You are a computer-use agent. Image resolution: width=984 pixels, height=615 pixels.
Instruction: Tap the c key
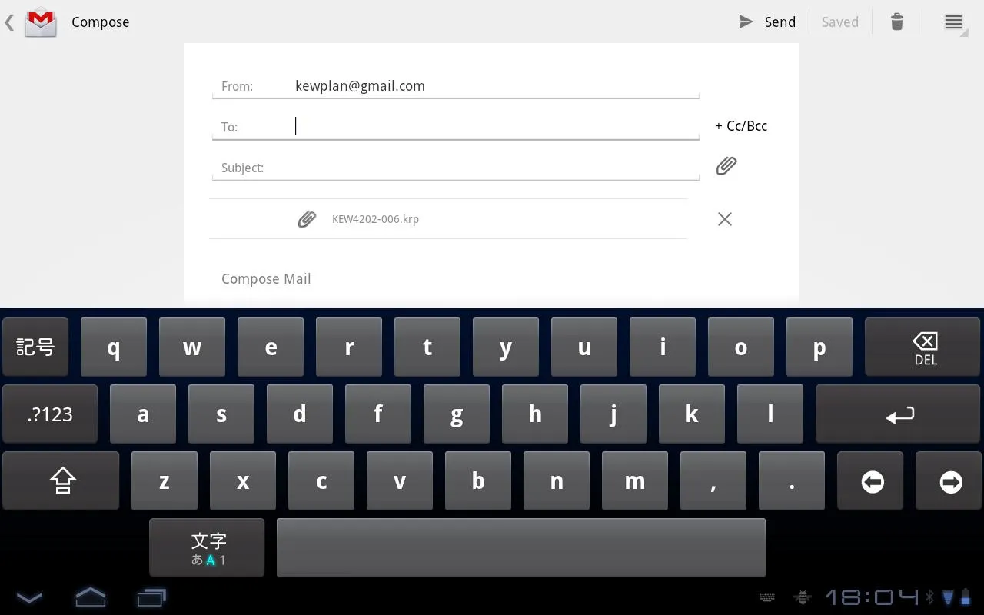coord(321,481)
